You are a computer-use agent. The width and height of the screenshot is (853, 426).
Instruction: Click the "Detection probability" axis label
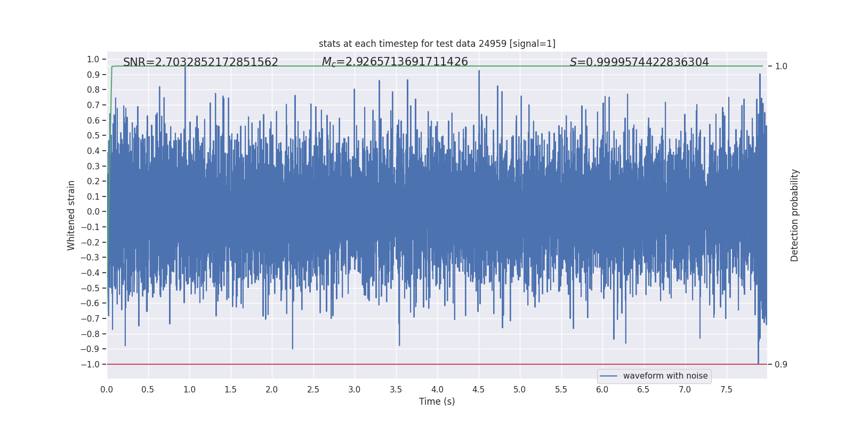click(795, 215)
